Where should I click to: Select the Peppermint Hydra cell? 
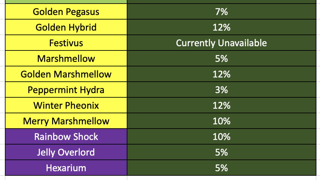[66, 90]
